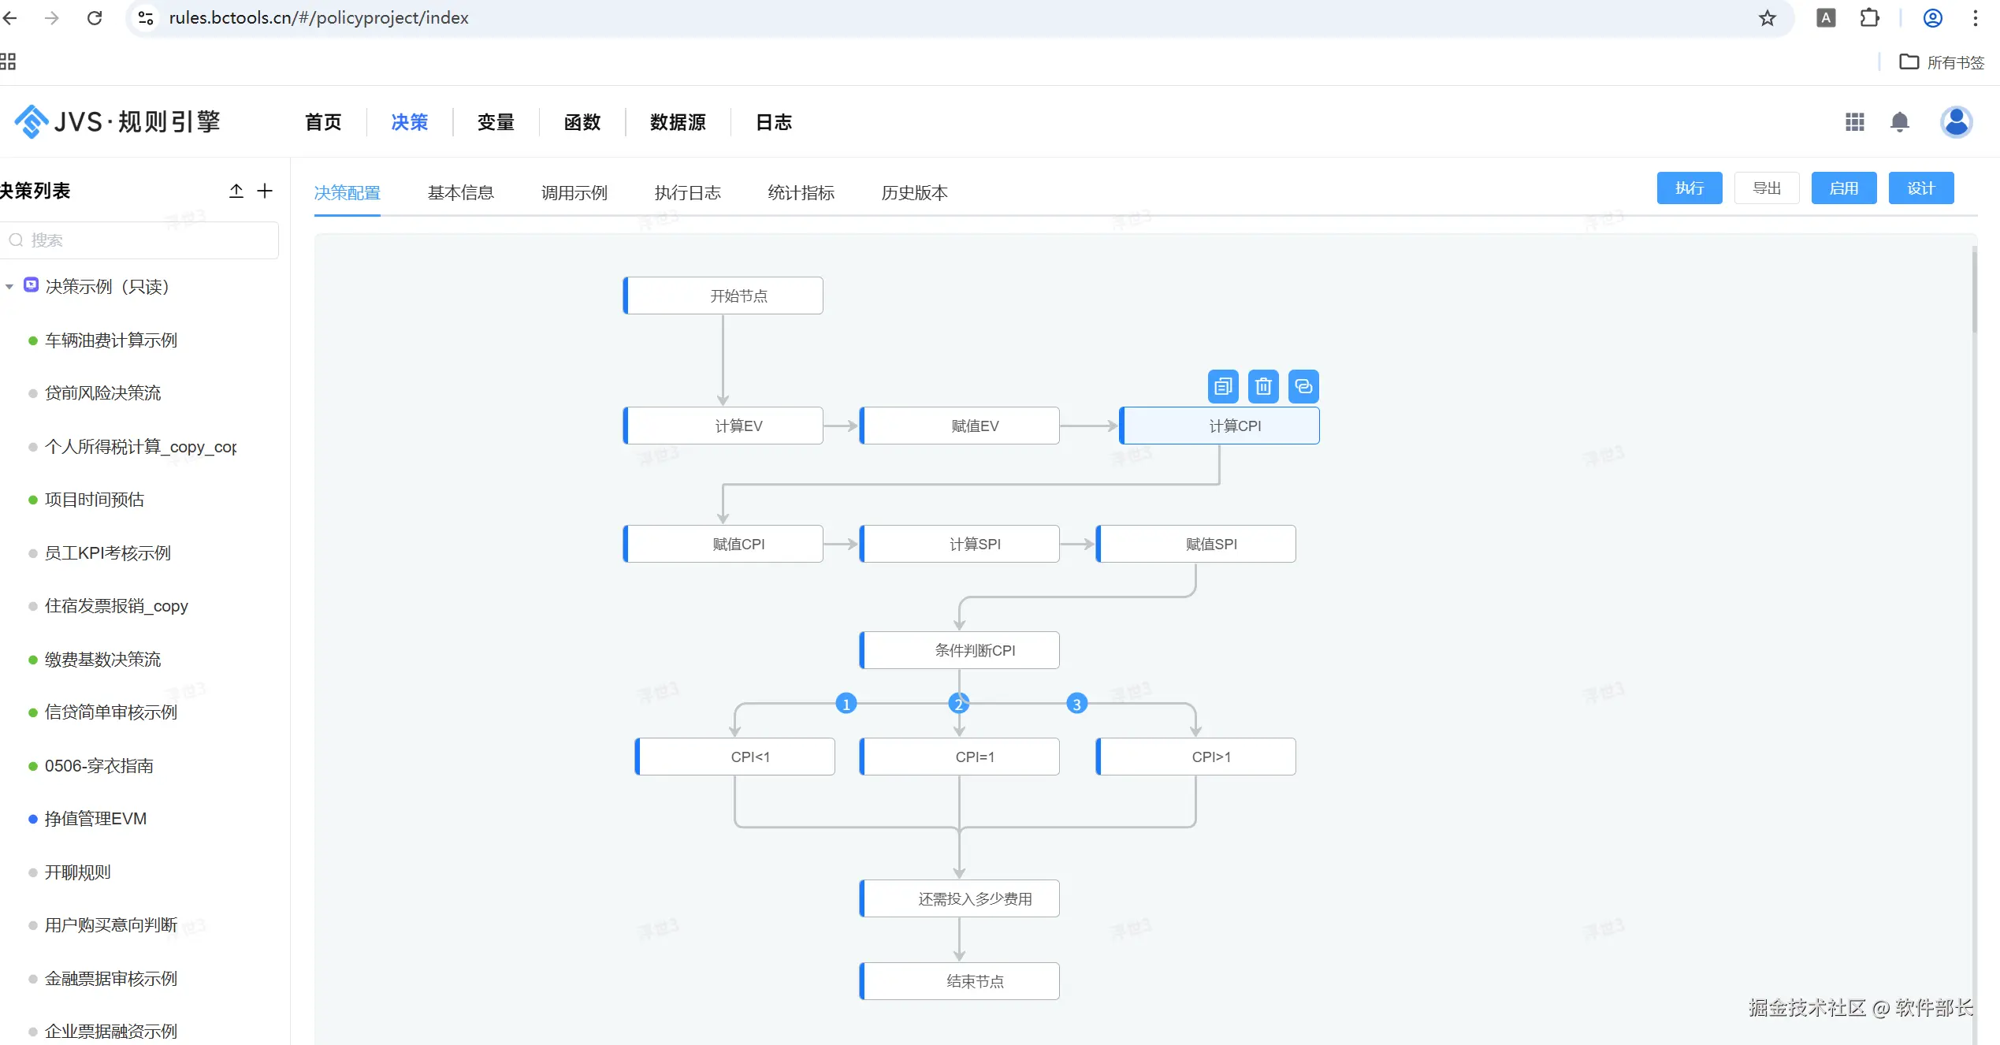The width and height of the screenshot is (2000, 1045).
Task: Click the 执行 button
Action: click(1689, 188)
